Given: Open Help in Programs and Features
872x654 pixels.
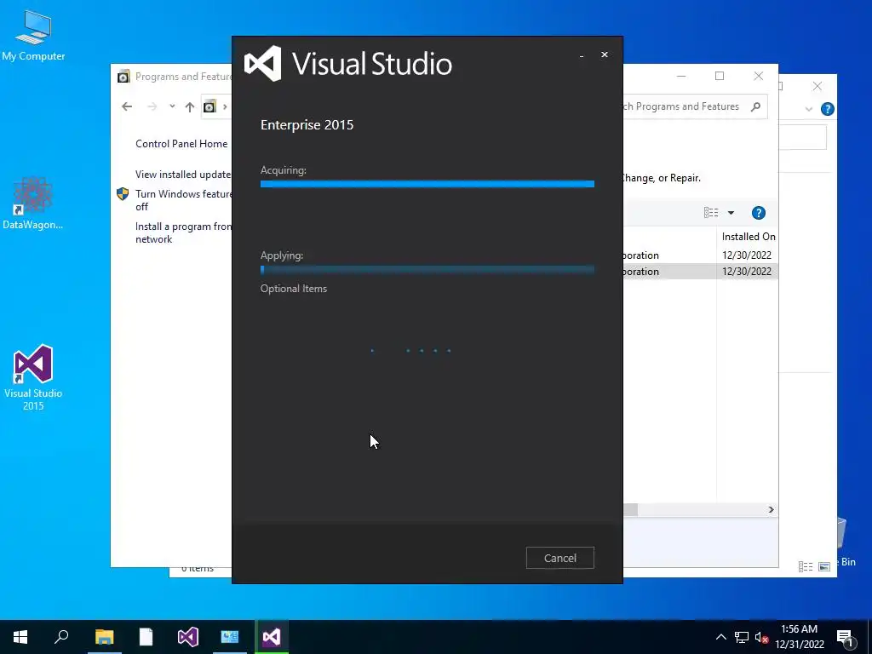Looking at the screenshot, I should [758, 212].
